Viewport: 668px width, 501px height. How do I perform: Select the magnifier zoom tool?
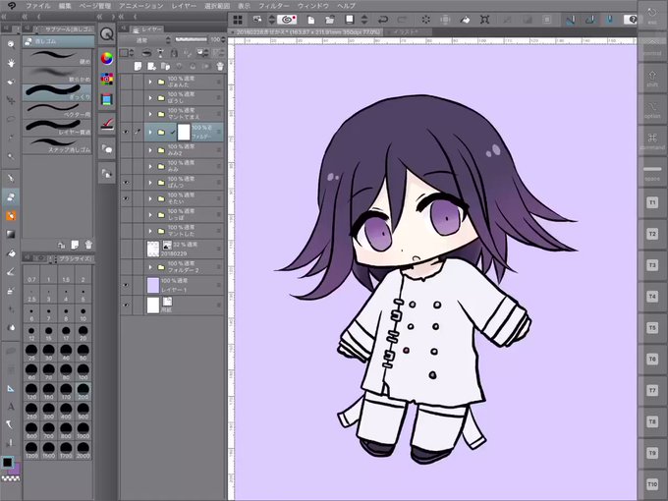pyautogui.click(x=11, y=44)
